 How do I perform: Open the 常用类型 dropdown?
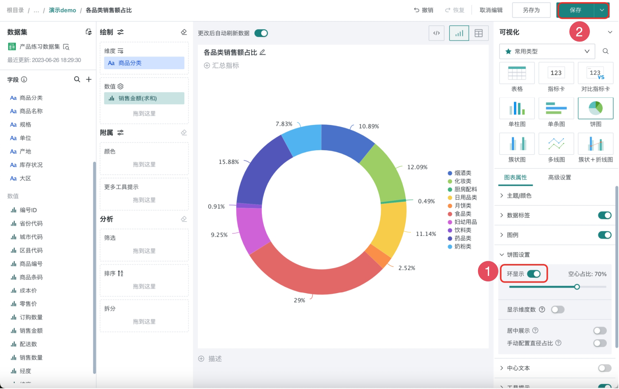[x=547, y=51]
